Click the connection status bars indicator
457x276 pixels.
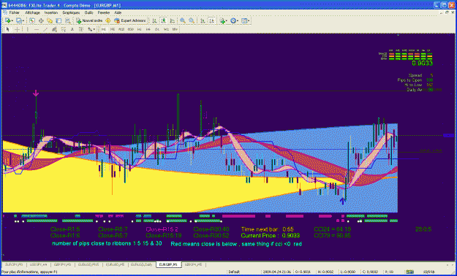point(410,272)
